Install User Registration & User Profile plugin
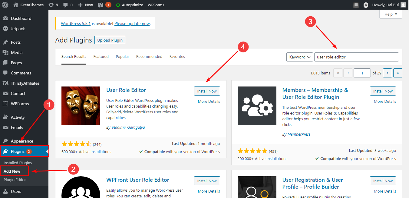This screenshot has height=198, width=409. (383, 181)
